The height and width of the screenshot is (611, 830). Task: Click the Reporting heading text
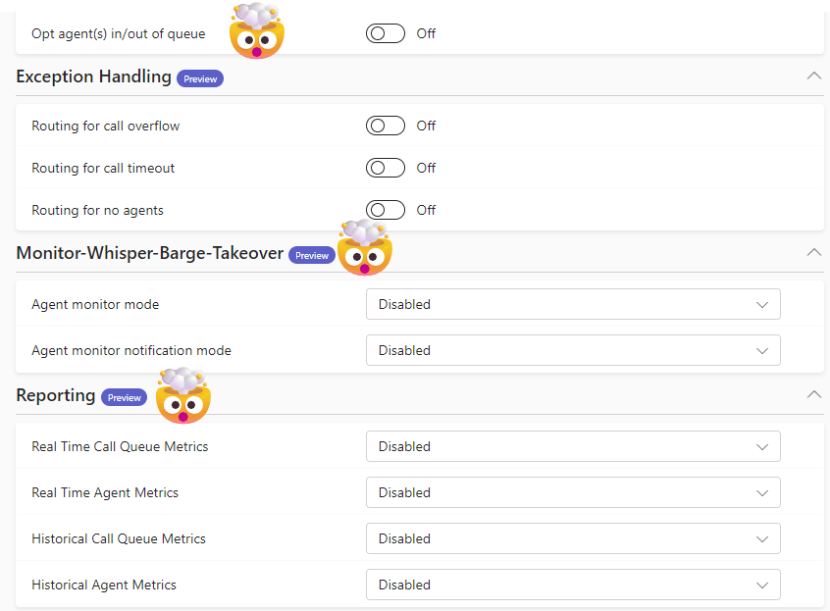click(x=56, y=395)
